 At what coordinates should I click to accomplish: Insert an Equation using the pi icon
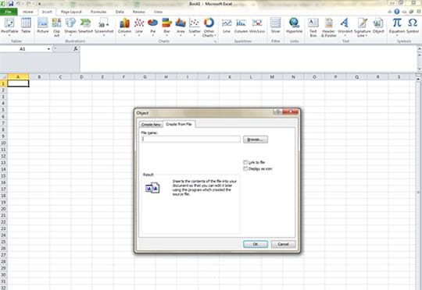(x=397, y=26)
